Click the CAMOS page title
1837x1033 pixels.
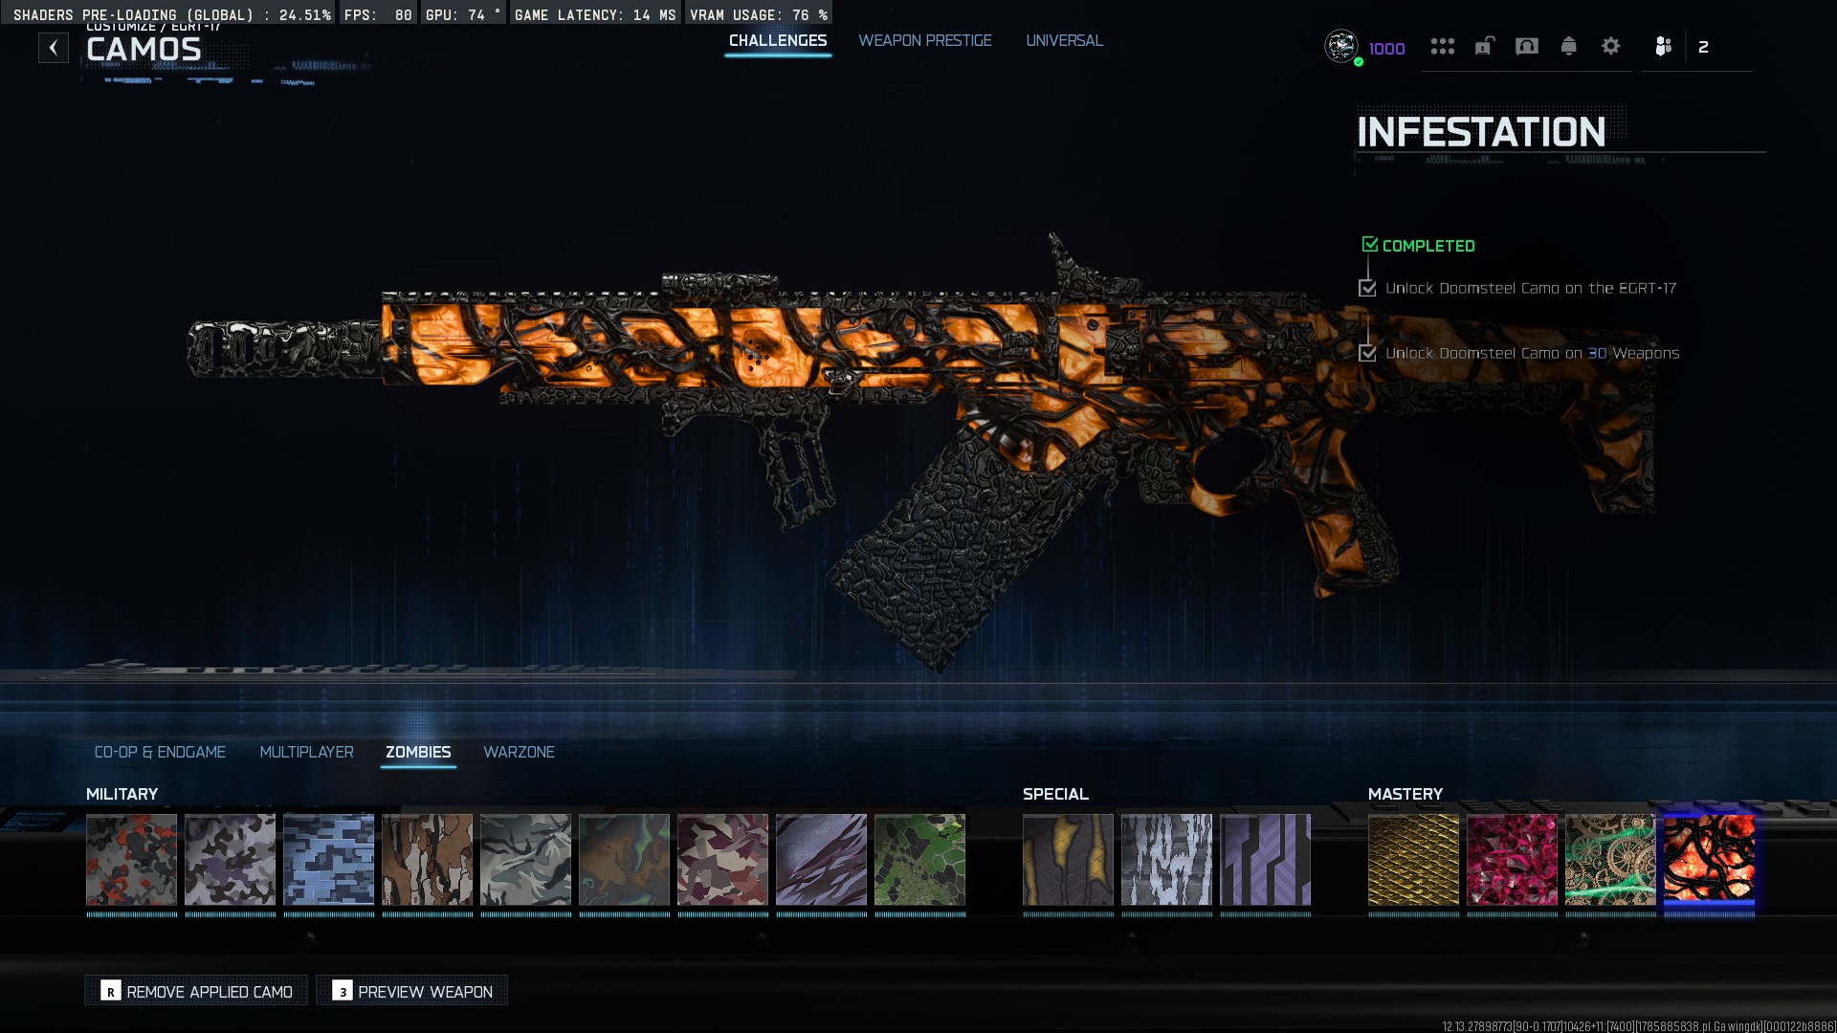pyautogui.click(x=144, y=50)
